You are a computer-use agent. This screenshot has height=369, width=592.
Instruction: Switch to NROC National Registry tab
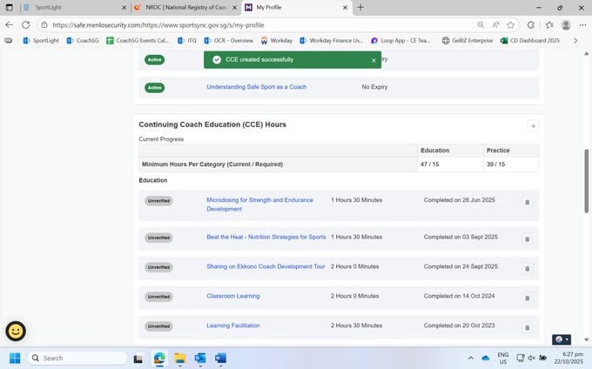pyautogui.click(x=183, y=7)
